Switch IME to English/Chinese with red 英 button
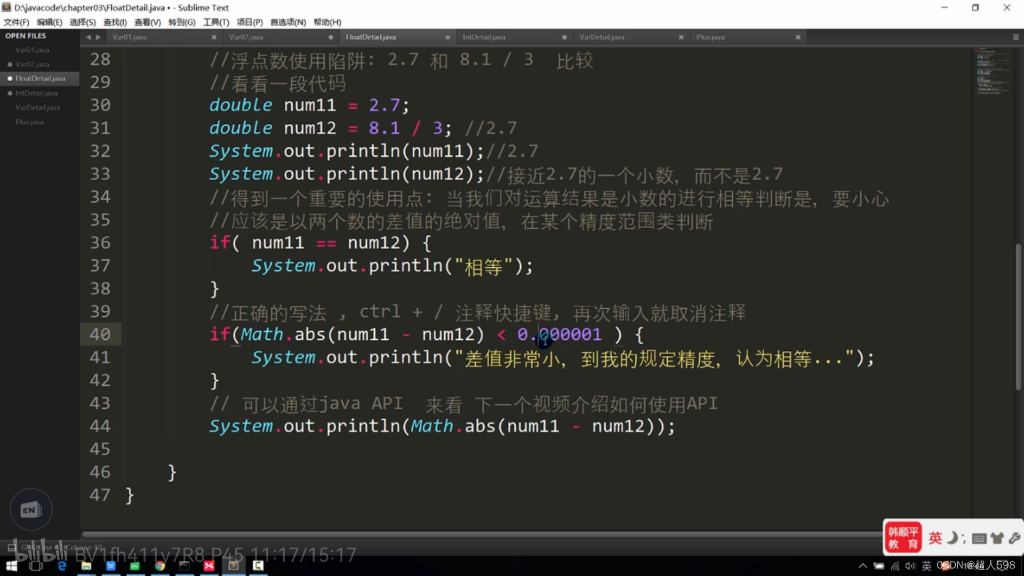 (x=935, y=538)
